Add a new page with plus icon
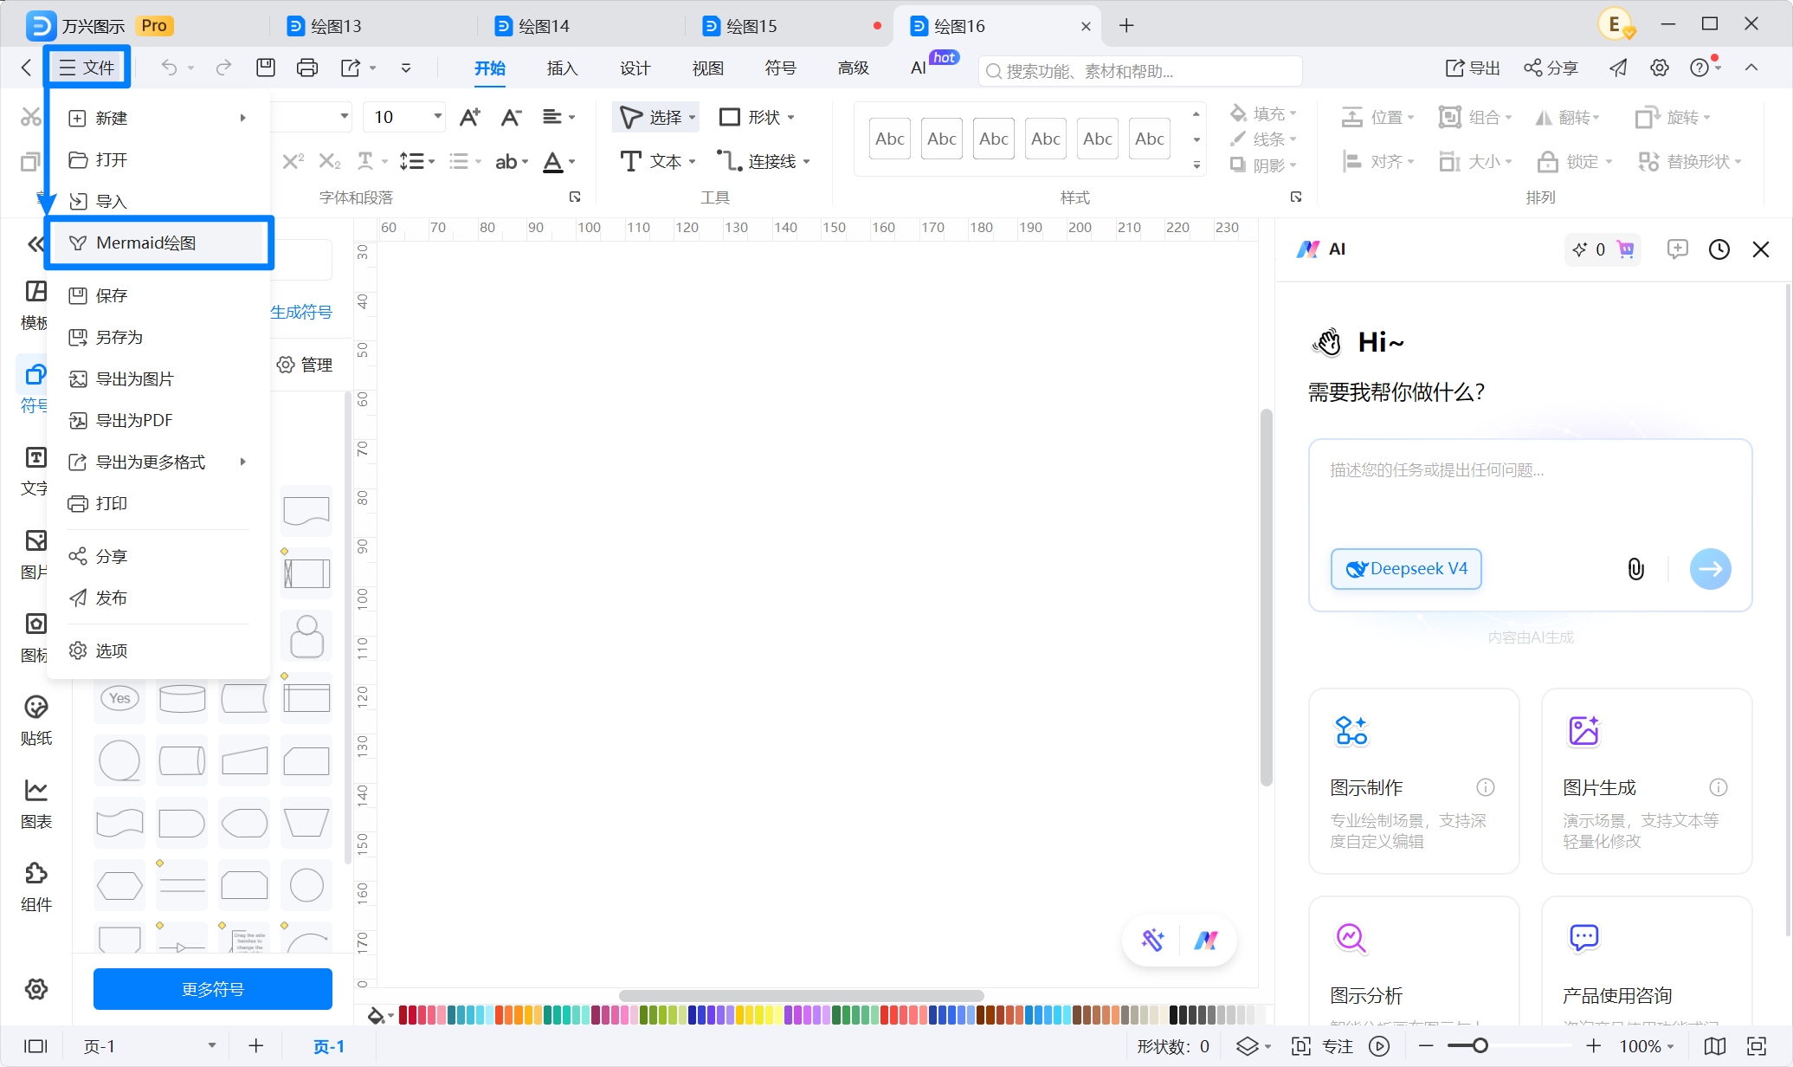 click(x=255, y=1046)
